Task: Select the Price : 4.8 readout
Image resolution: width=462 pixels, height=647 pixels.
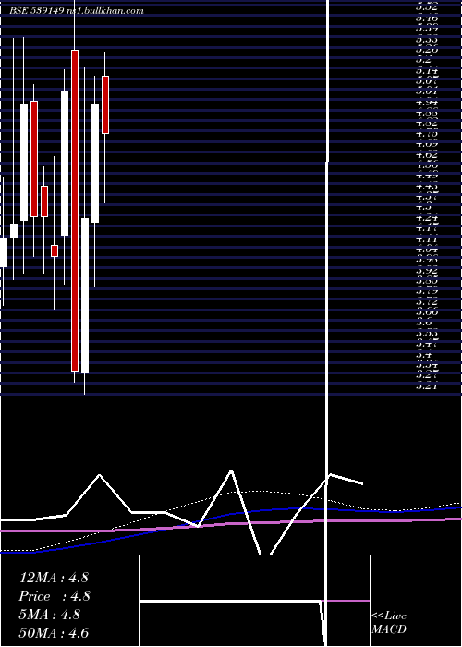Action: coord(55,596)
